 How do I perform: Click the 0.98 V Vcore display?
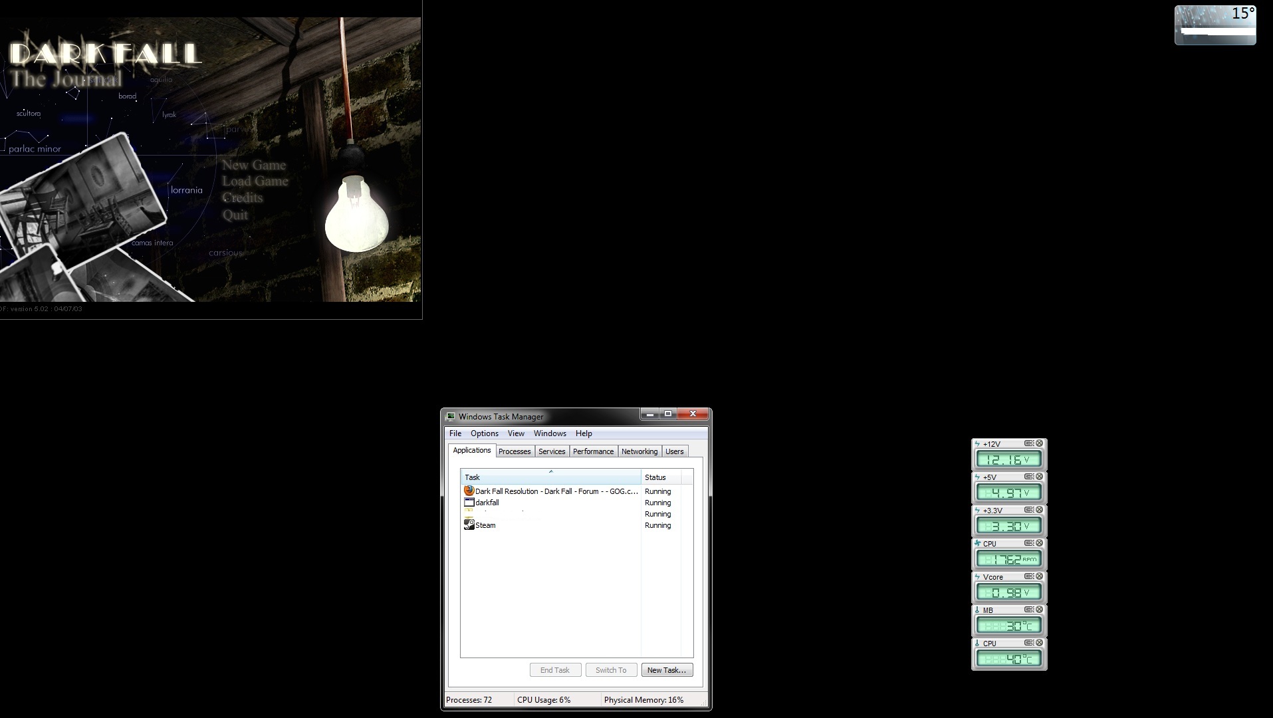pos(1009,592)
